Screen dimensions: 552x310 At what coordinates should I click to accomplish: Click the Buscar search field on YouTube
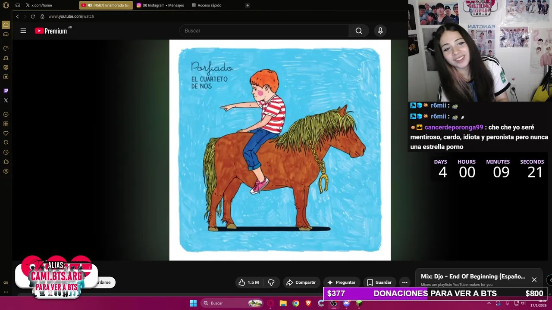pyautogui.click(x=264, y=31)
